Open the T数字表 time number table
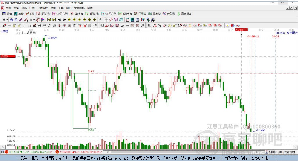Viewport: 298px width, 161px height. point(125,14)
